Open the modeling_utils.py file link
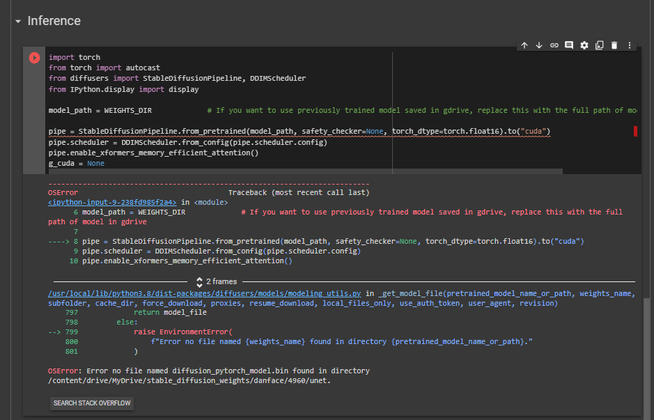The width and height of the screenshot is (654, 420). click(205, 294)
